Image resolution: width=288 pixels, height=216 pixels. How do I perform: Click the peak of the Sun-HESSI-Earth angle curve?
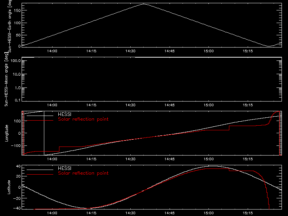click(144, 4)
